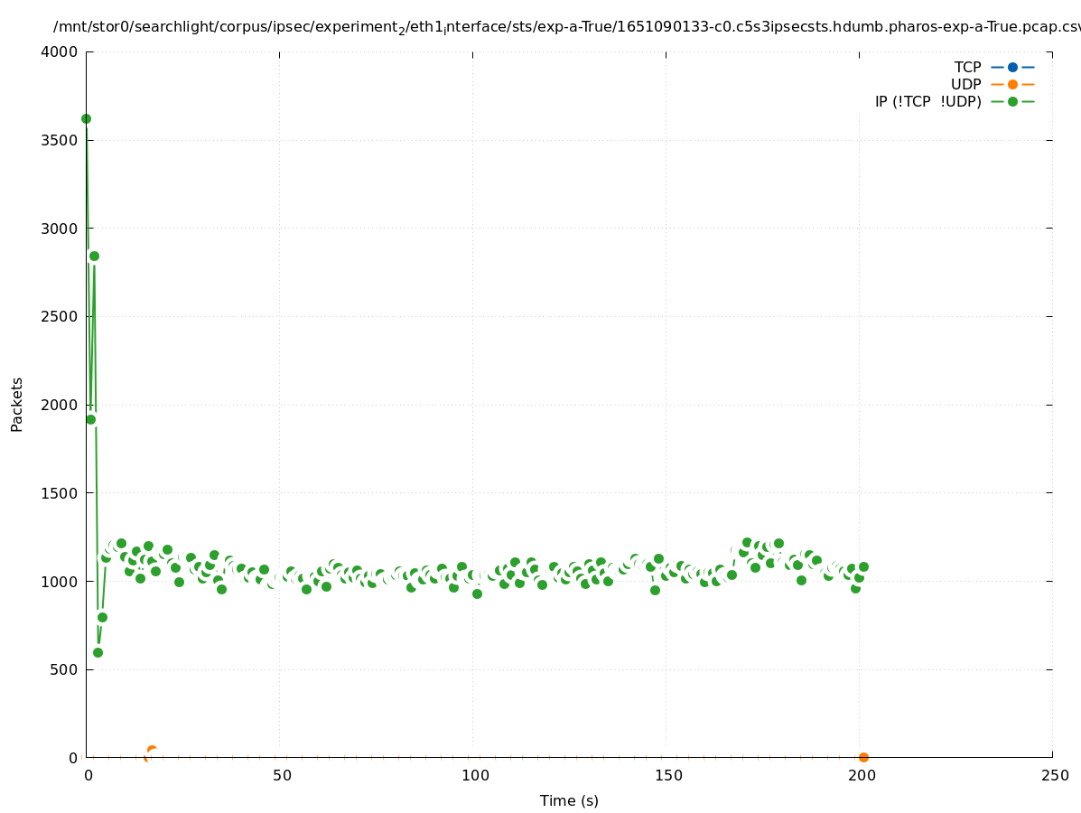This screenshot has width=1081, height=813.
Task: Click the orange UDP legend marker
Action: coord(1012,84)
